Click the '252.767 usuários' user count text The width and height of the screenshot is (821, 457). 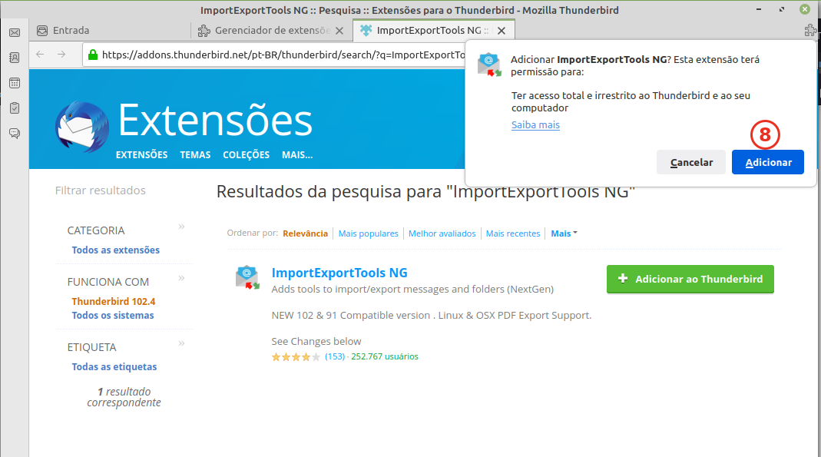point(385,356)
